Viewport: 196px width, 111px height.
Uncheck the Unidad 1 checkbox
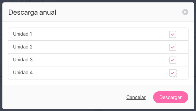[x=173, y=34]
